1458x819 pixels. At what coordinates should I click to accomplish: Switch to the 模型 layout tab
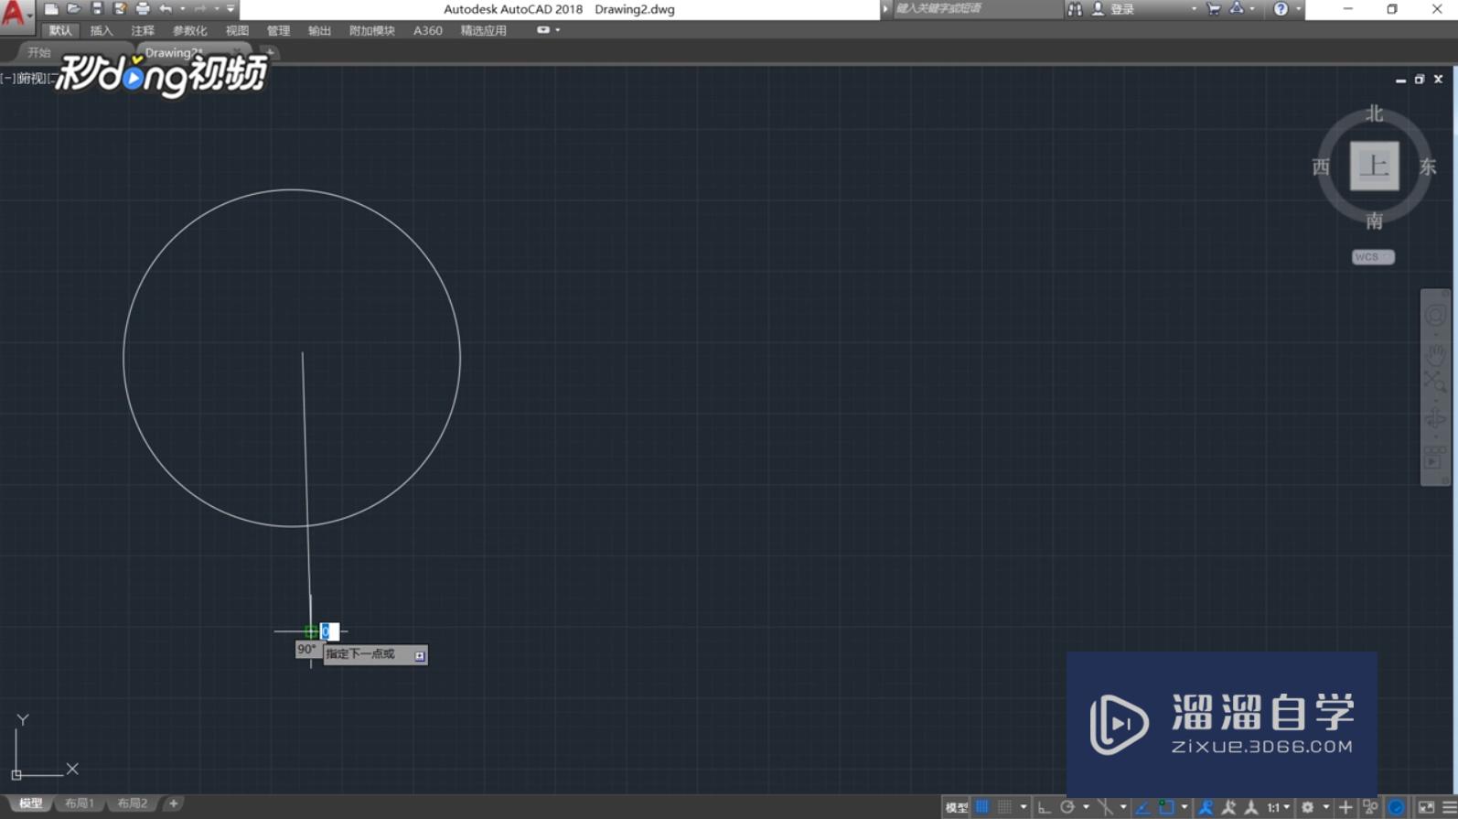[x=30, y=803]
